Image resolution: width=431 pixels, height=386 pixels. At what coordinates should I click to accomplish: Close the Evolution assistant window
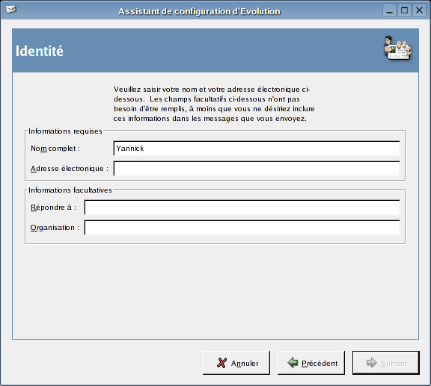tap(419, 10)
